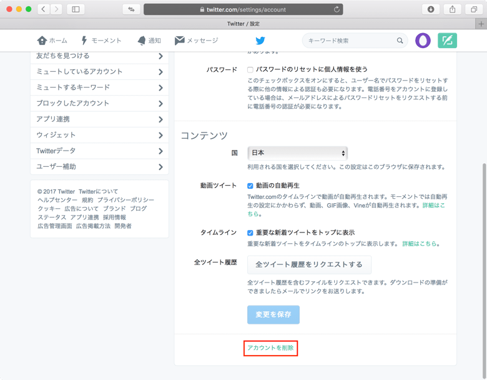Image resolution: width=487 pixels, height=380 pixels.
Task: Open Twitterについて footer link
Action: pos(98,191)
